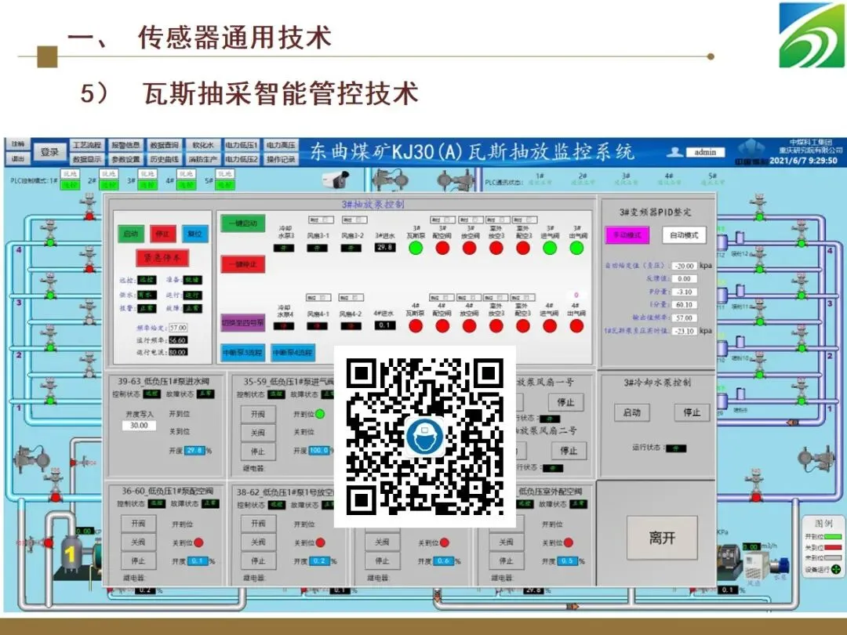Click the red 关到位 light in the 36-60 panel
The width and height of the screenshot is (847, 635).
[198, 542]
